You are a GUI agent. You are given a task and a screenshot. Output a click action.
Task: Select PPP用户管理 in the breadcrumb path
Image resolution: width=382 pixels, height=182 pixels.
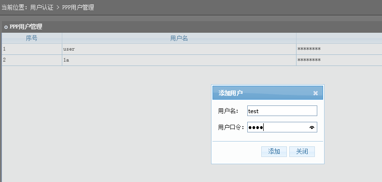(78, 7)
